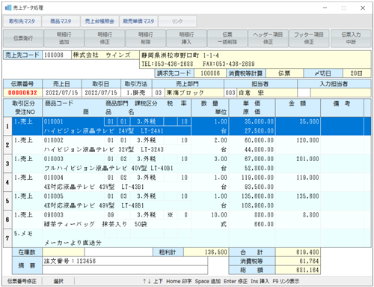Screen dimensions: 374x287
Task: Click company name 株式会社 ウインズ
Action: click(x=105, y=55)
